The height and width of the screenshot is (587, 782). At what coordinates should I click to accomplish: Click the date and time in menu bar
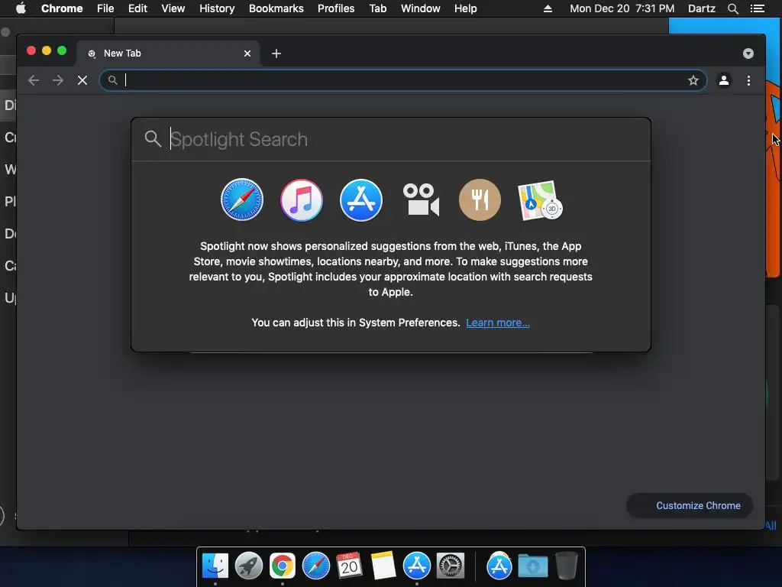622,8
